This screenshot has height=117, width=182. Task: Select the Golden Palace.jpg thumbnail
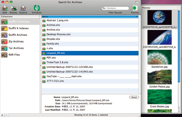160,77
